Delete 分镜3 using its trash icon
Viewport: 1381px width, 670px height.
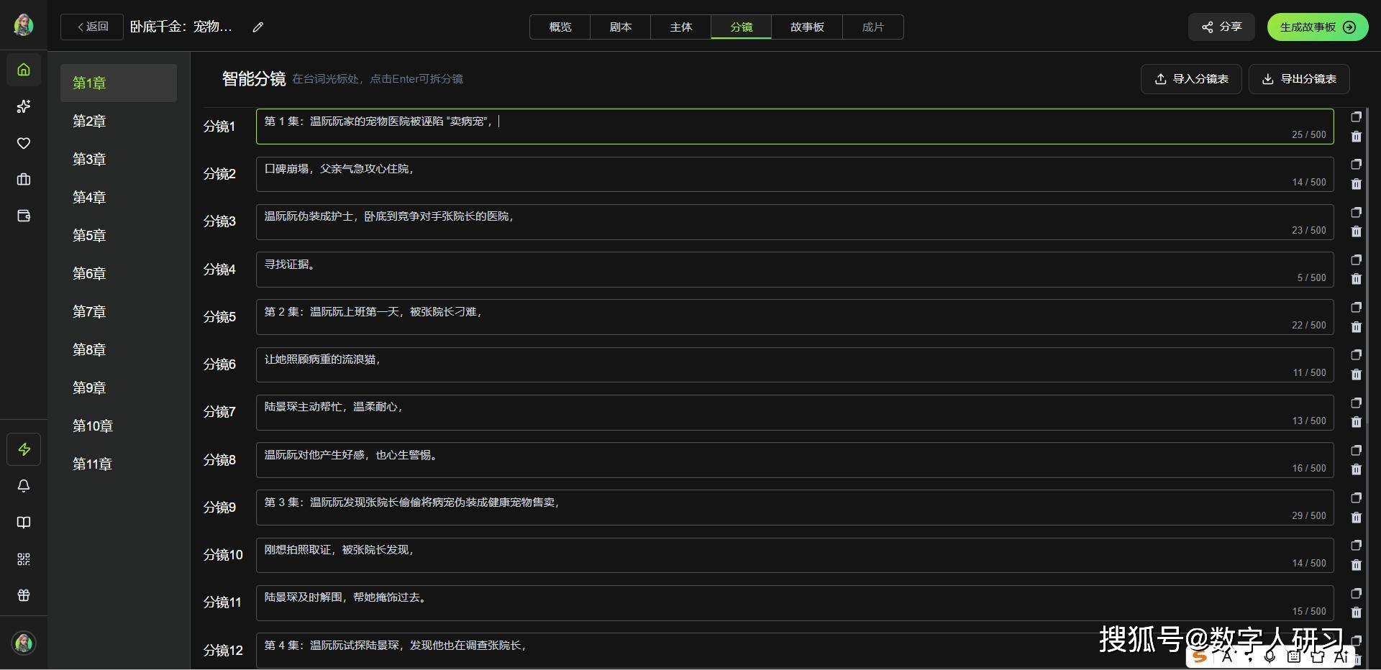tap(1356, 231)
